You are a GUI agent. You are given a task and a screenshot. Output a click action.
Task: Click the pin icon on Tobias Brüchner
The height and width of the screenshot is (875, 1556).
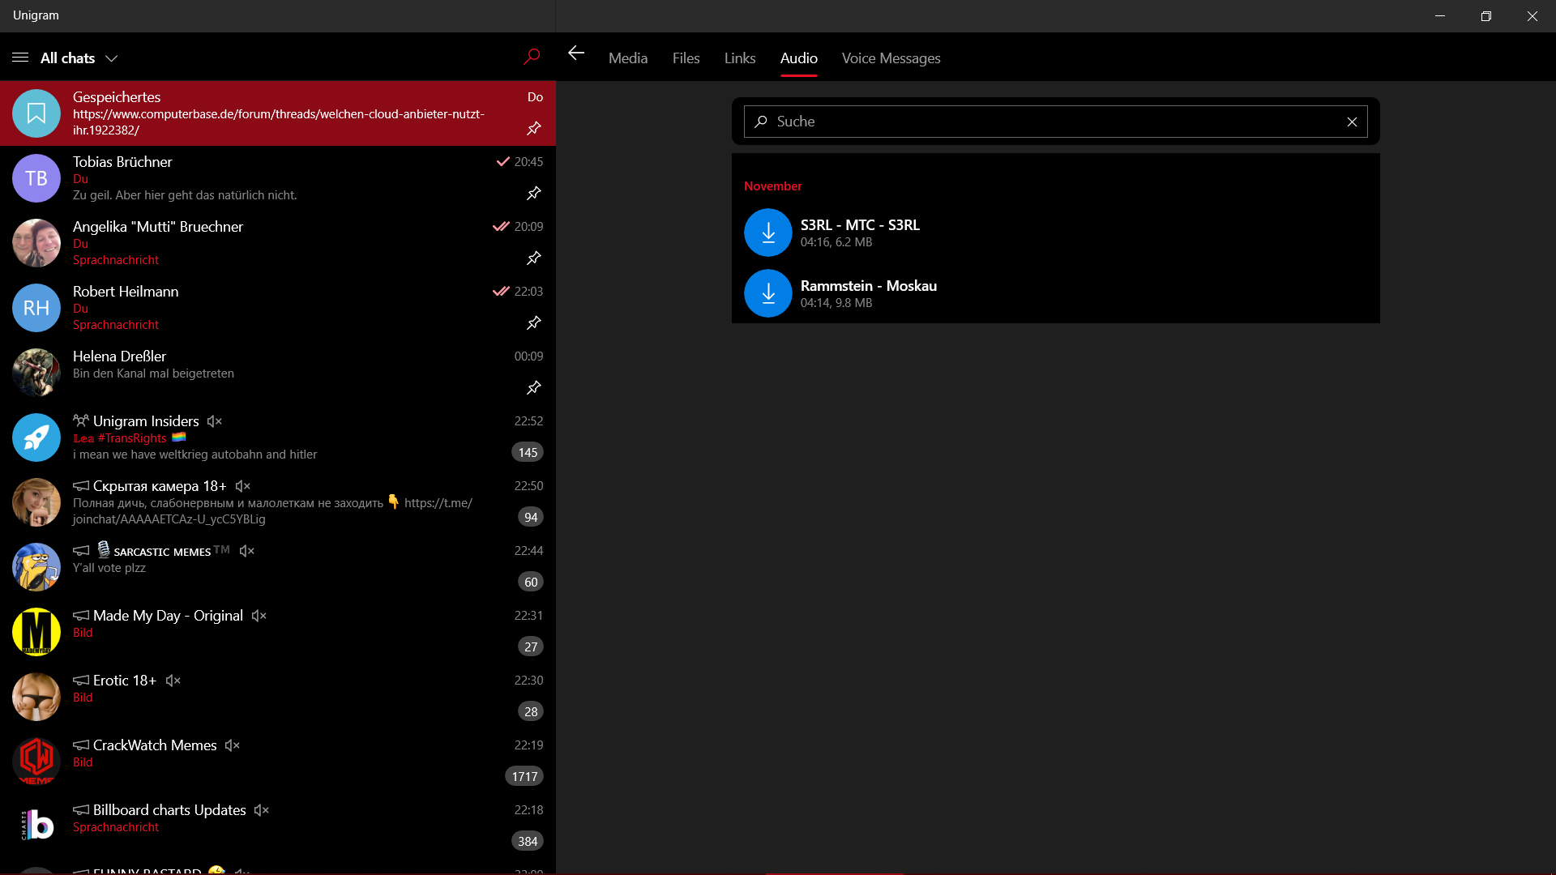534,193
